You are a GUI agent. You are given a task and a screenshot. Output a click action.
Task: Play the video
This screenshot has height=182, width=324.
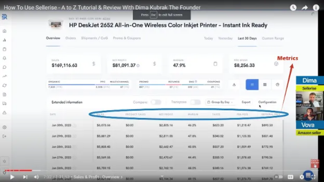point(12,177)
